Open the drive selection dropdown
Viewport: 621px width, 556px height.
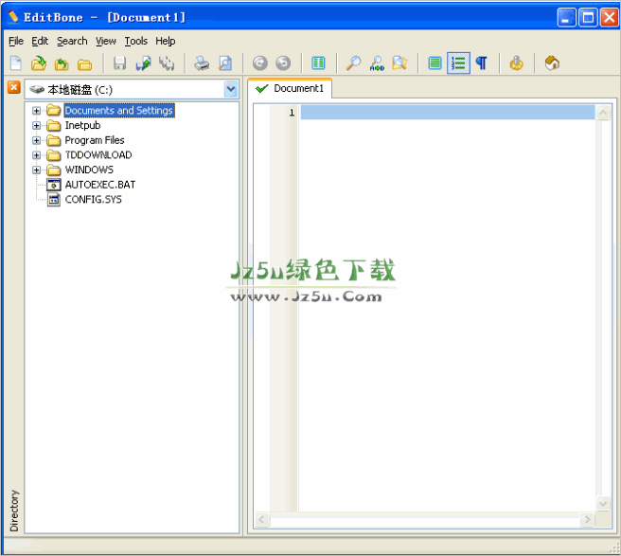(230, 89)
